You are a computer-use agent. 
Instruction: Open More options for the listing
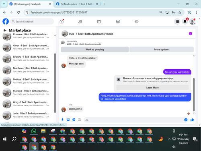pos(162,50)
